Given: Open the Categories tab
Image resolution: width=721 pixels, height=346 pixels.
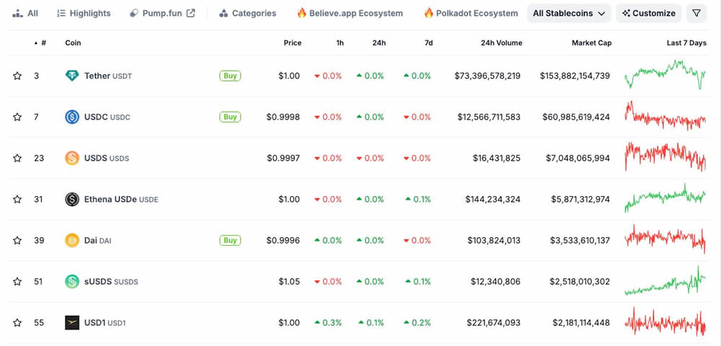Looking at the screenshot, I should (x=247, y=13).
